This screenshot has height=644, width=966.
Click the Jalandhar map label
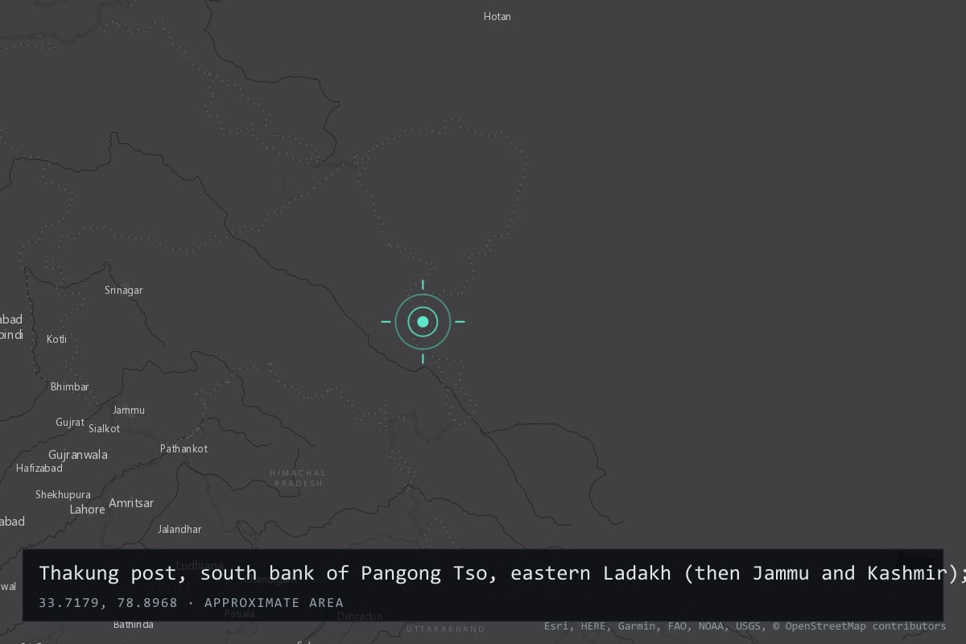180,529
